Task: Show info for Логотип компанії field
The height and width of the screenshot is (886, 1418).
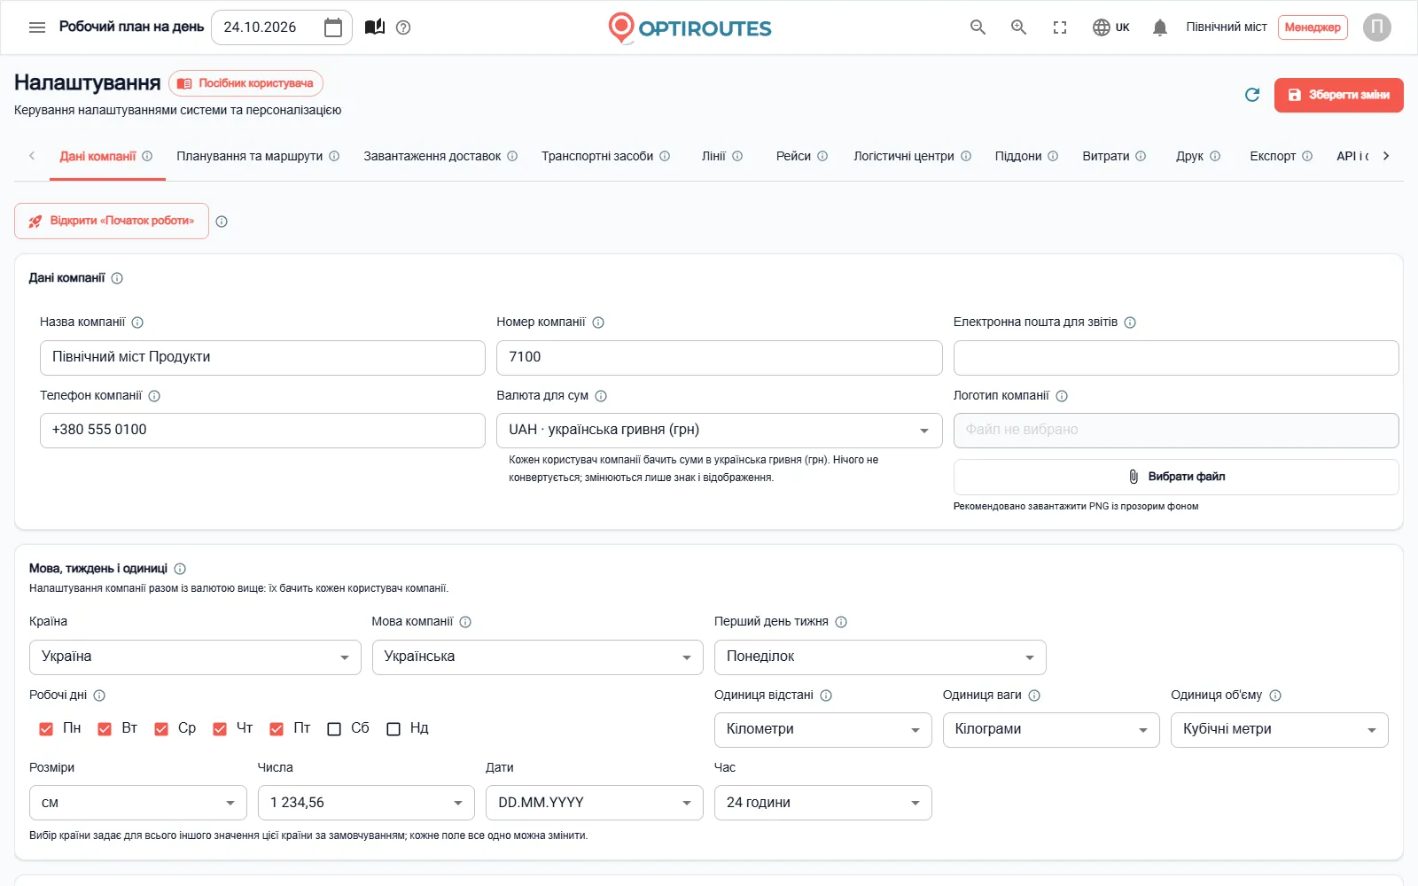Action: click(1062, 396)
